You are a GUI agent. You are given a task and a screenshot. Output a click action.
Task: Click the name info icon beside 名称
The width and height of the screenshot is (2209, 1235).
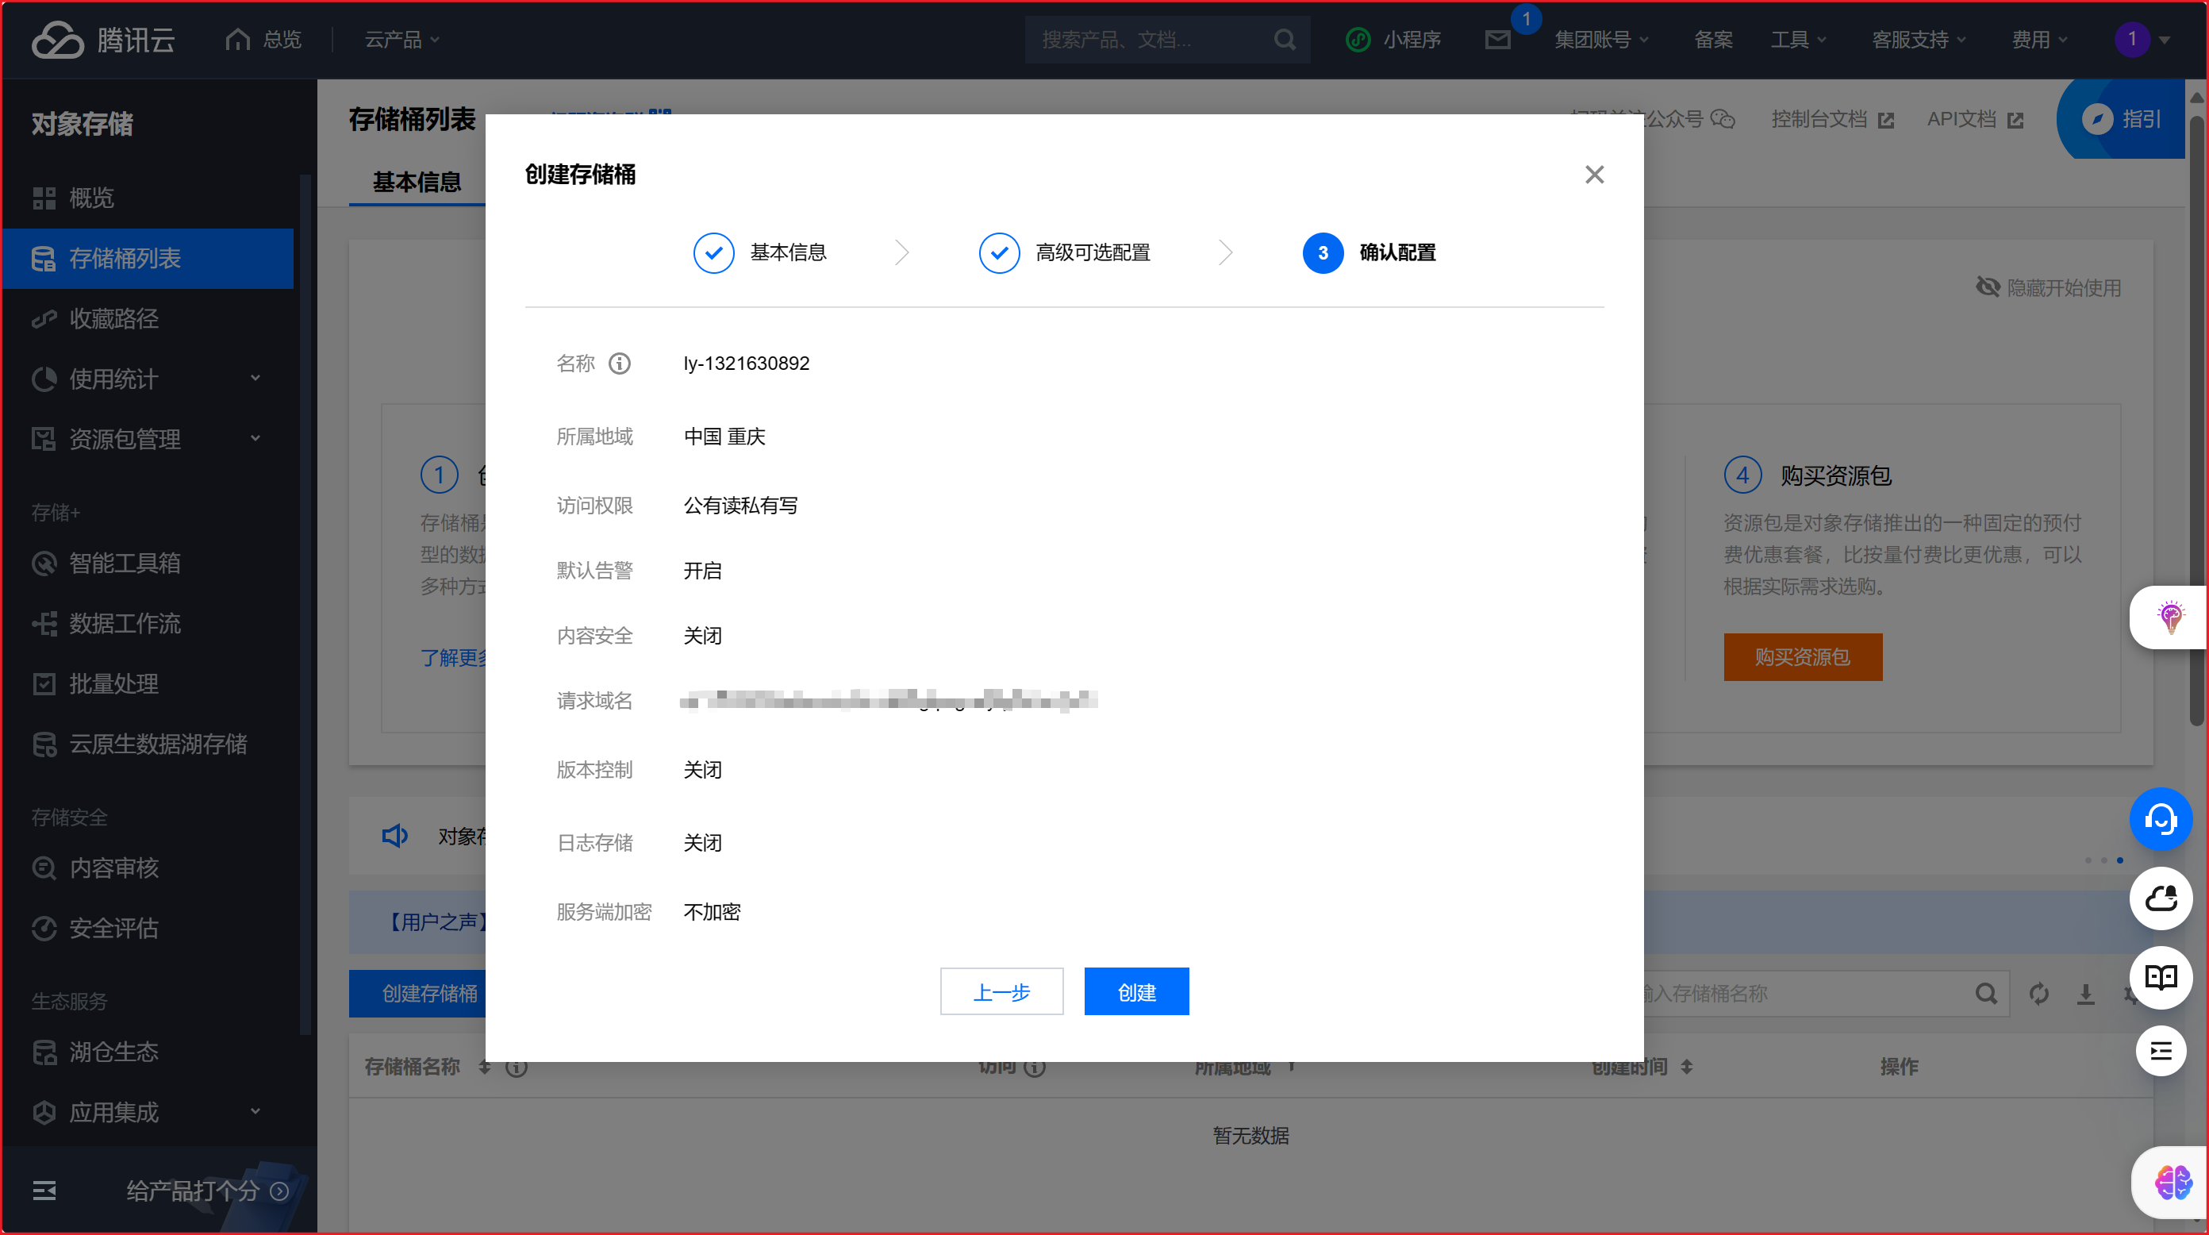pyautogui.click(x=619, y=364)
